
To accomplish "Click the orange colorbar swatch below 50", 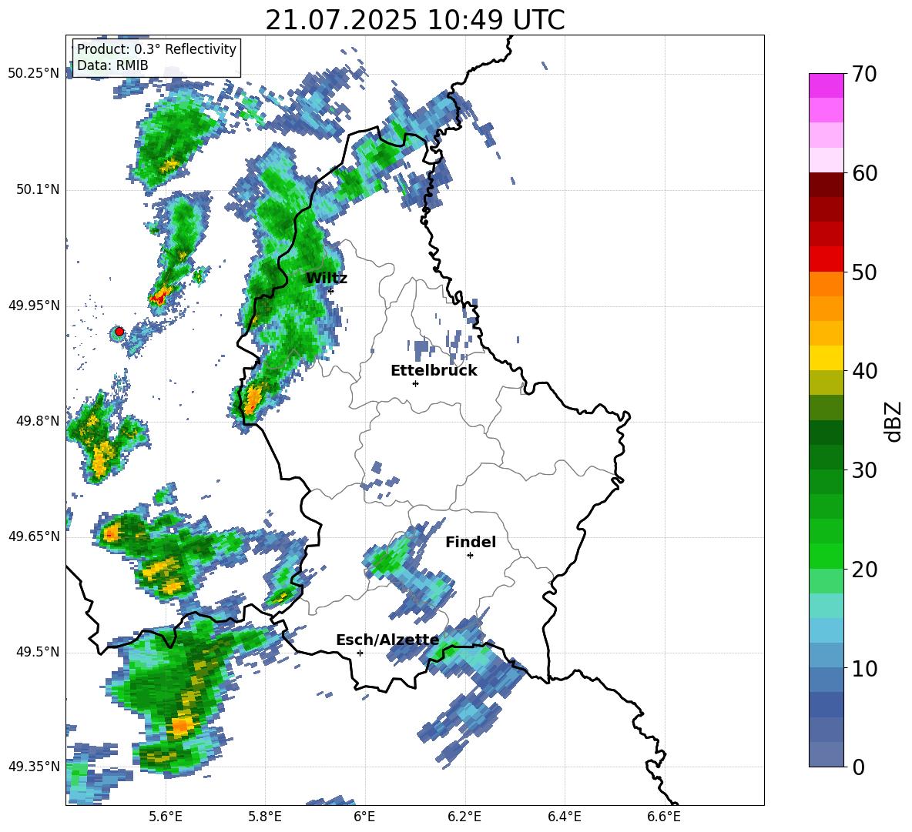I will coord(826,284).
